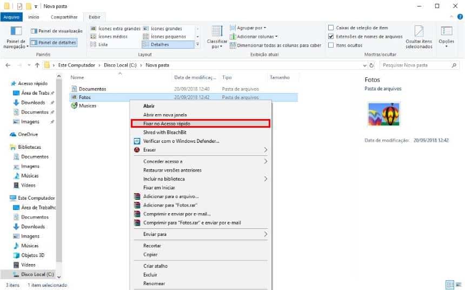Click the Painel de navegação icon
The height and width of the screenshot is (290, 465).
click(16, 32)
